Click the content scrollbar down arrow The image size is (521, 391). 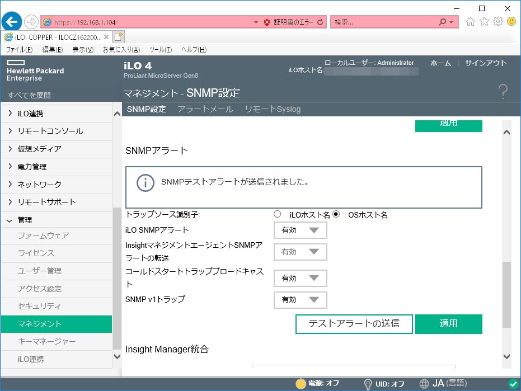506,357
